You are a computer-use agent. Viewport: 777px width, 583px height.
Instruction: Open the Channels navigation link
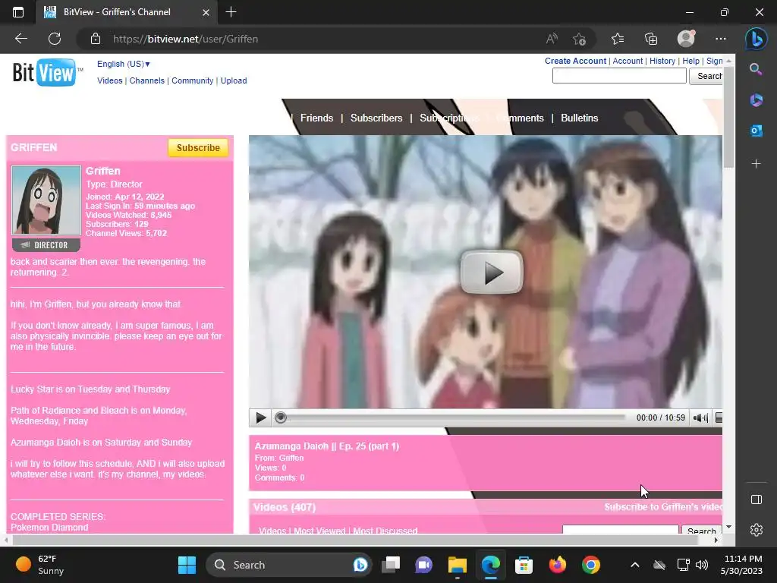(x=146, y=80)
